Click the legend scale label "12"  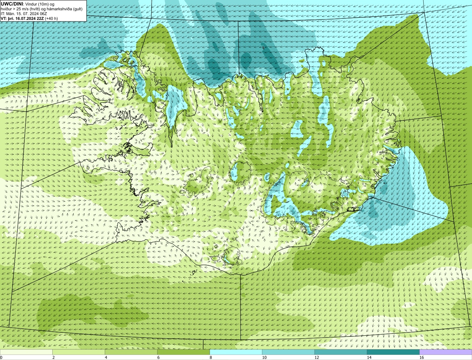316,357
